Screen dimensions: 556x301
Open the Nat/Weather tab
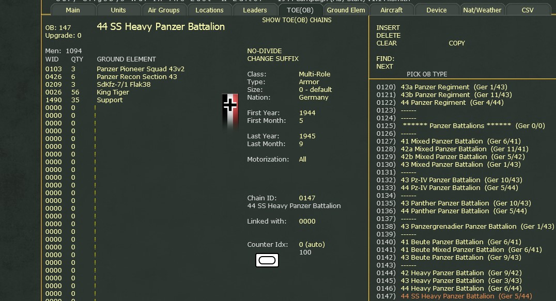pyautogui.click(x=482, y=10)
